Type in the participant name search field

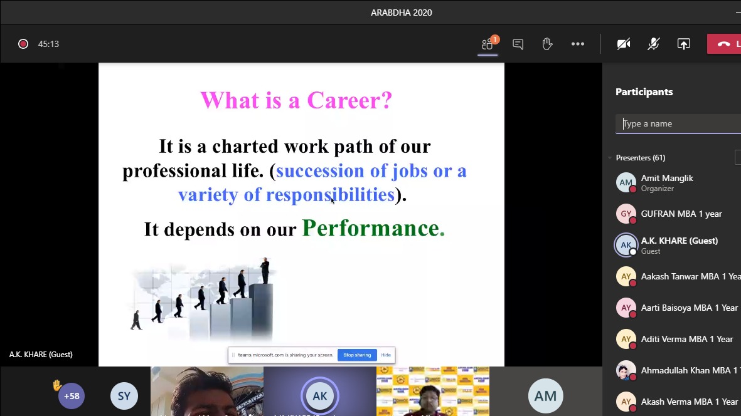(681, 123)
